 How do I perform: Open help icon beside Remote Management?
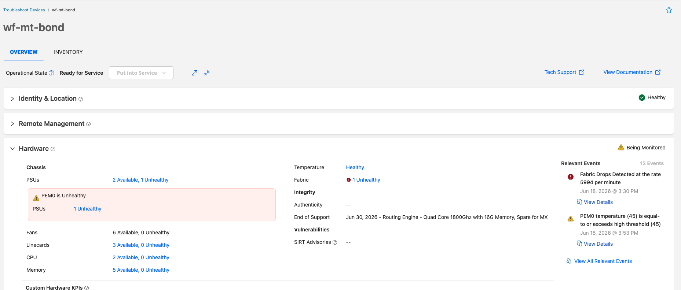tap(88, 124)
